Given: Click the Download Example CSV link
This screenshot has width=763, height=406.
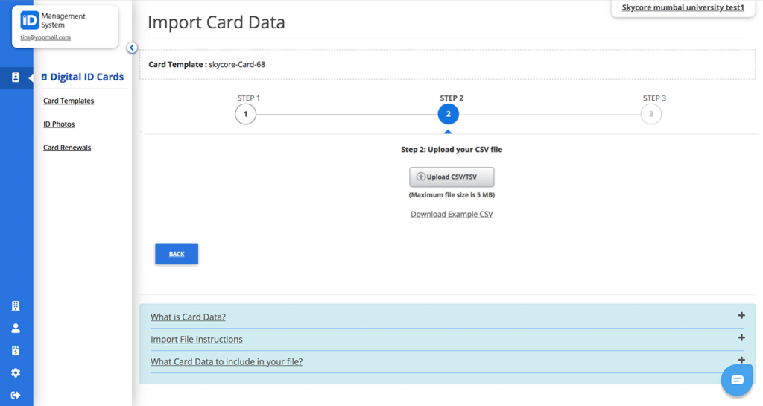Looking at the screenshot, I should pos(452,214).
